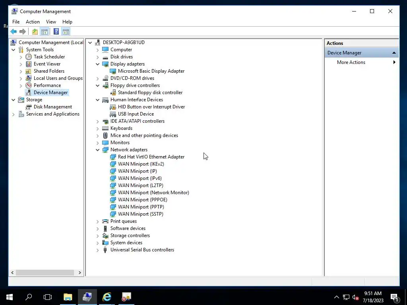407x305 pixels.
Task: Click the Standard floppy disk controller warning icon
Action: click(113, 93)
